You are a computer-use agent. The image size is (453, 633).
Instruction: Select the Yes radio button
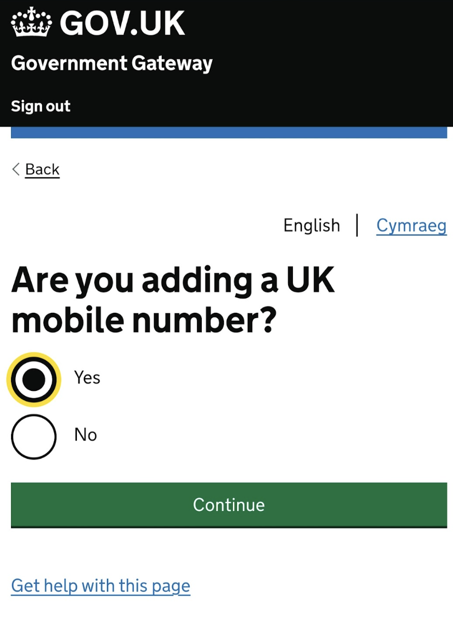(x=34, y=379)
